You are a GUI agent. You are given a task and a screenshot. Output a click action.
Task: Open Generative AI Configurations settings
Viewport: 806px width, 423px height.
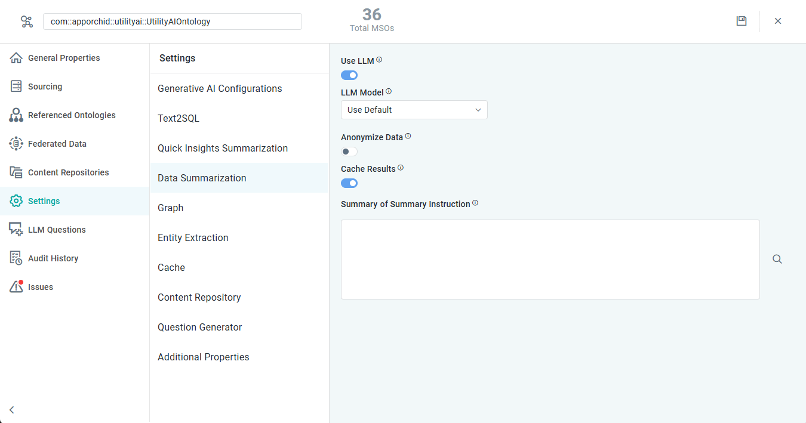pos(220,88)
